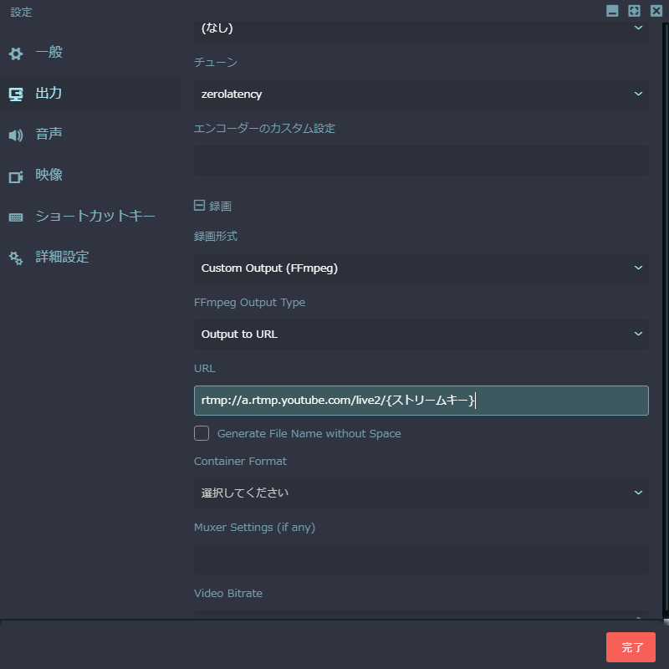Click the Audio speaker icon
The height and width of the screenshot is (669, 669).
pos(16,135)
